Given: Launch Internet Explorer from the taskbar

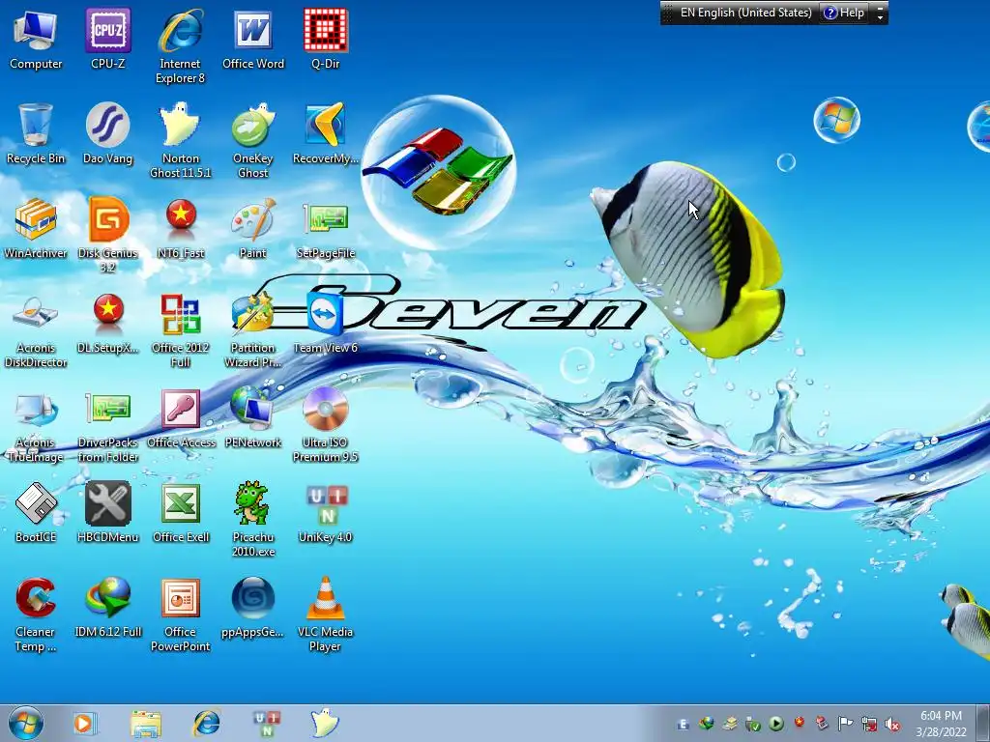Looking at the screenshot, I should click(207, 723).
